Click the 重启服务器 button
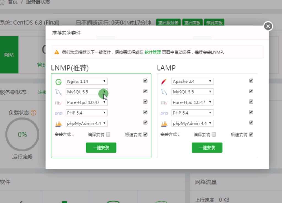The width and height of the screenshot is (282, 203). point(168,23)
